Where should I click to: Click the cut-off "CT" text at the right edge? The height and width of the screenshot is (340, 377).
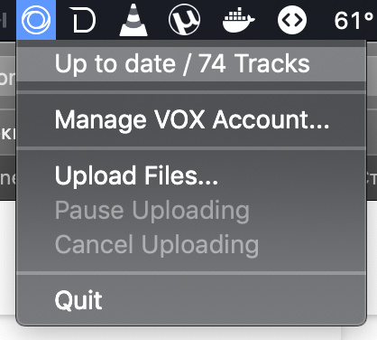coord(372,179)
